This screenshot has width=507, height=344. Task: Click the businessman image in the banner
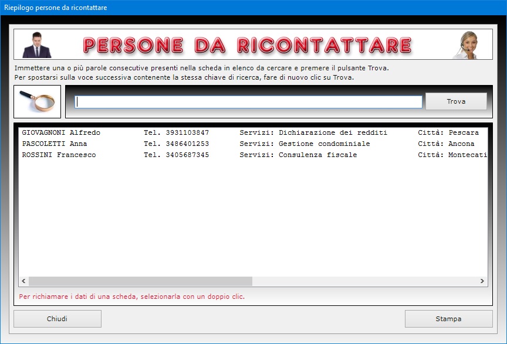(x=36, y=45)
